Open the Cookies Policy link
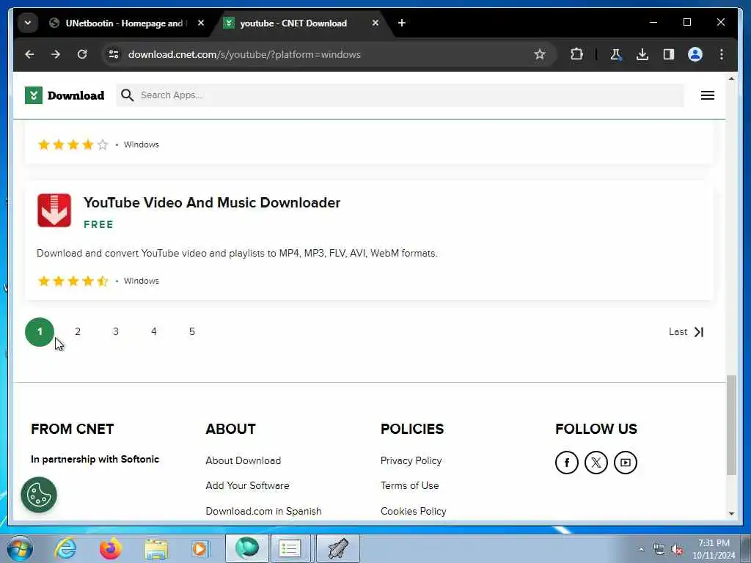Screen dimensions: 751x563 pyautogui.click(x=414, y=511)
